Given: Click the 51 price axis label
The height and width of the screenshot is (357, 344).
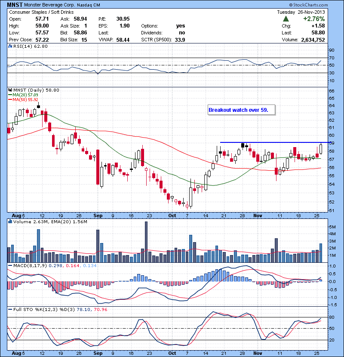Looking at the screenshot, I should (332, 211).
